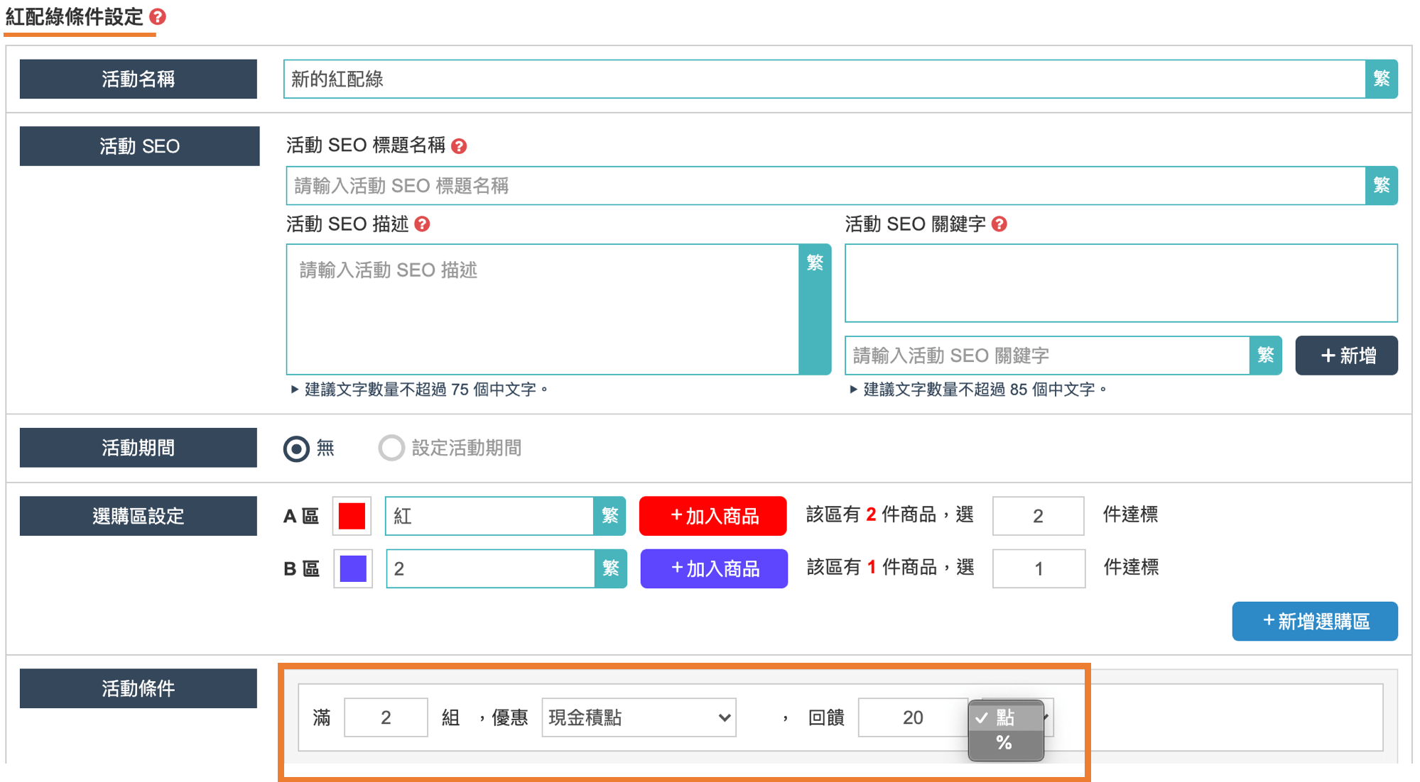Click help icon next to 活動 SEO 標題名稱

click(x=459, y=146)
